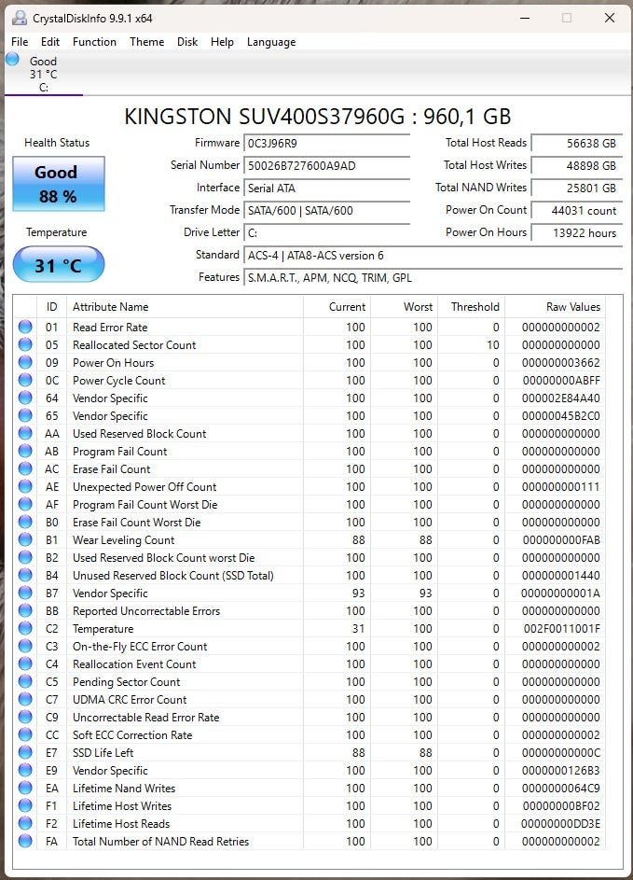This screenshot has height=880, width=633.
Task: Click the Threshold column header
Action: 472,307
